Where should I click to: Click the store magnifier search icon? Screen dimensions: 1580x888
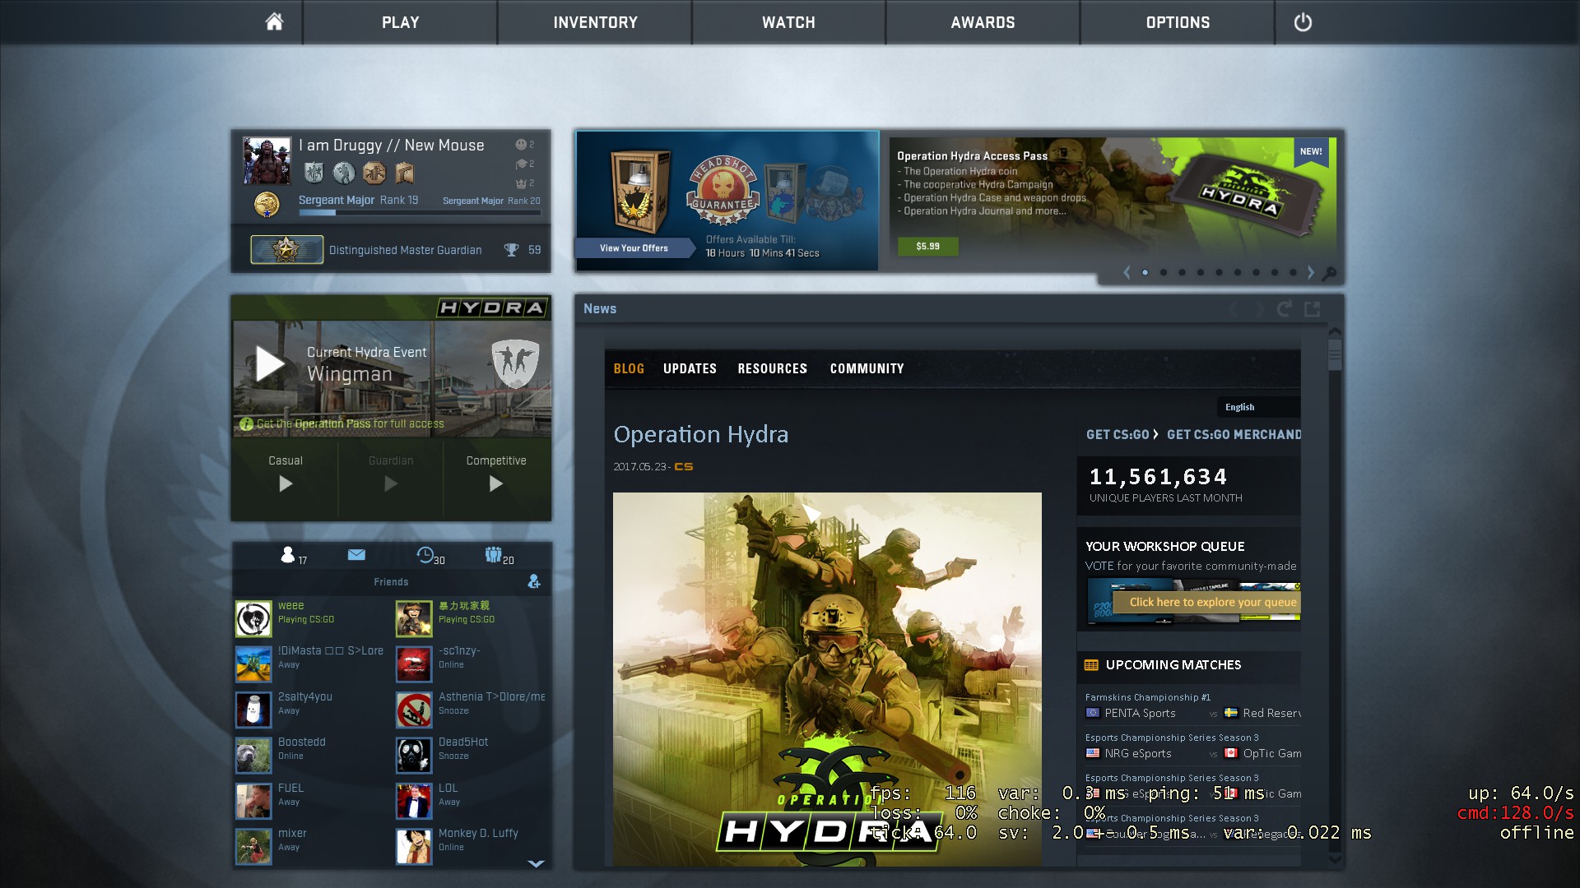(1329, 273)
